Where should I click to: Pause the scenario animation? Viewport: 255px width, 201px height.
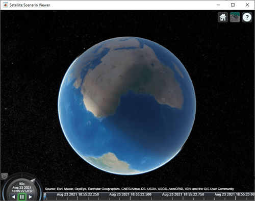click(x=22, y=197)
